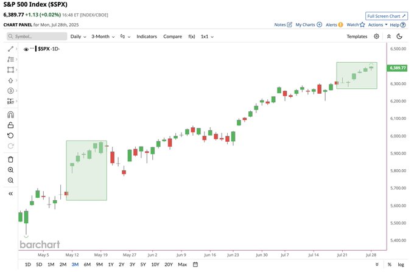Open the Daily interval dropdown

tap(79, 37)
